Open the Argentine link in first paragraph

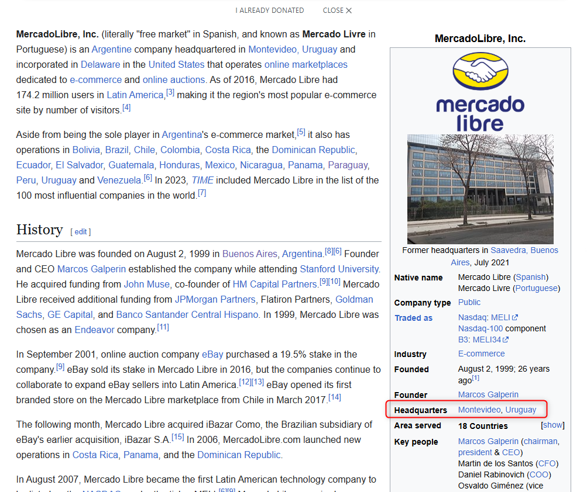112,49
